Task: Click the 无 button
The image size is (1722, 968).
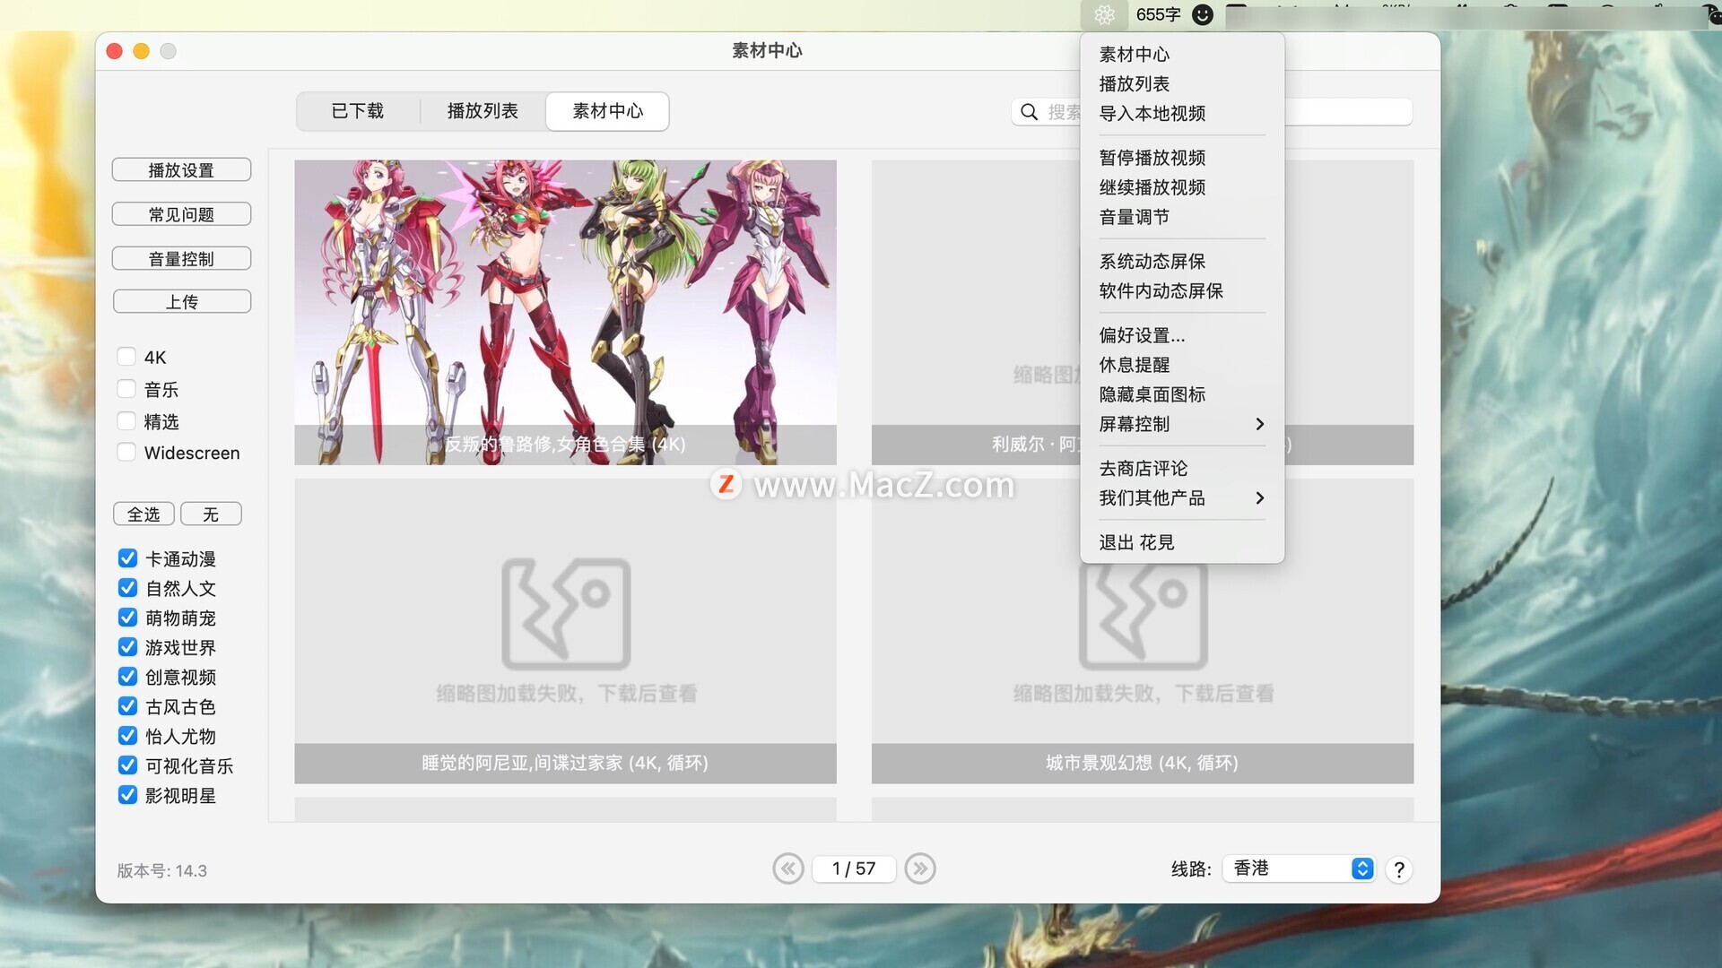Action: (211, 514)
